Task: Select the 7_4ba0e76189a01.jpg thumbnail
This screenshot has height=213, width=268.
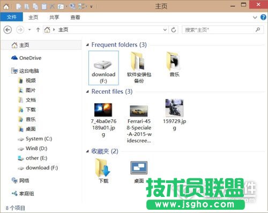Action: (x=103, y=110)
